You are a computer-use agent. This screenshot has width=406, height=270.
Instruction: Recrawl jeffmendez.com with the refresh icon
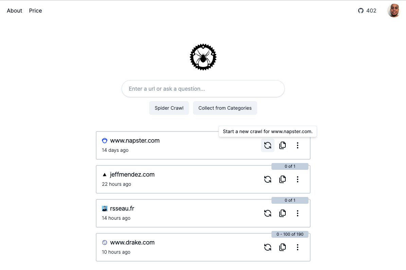pyautogui.click(x=268, y=179)
